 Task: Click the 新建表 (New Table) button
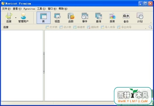tap(79, 27)
